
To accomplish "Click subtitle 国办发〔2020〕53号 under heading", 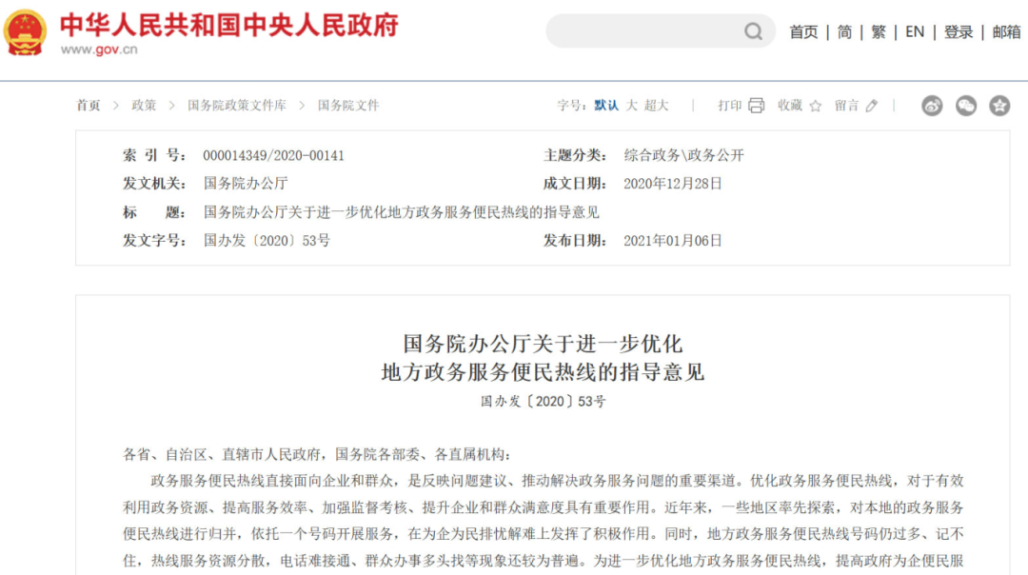I will pyautogui.click(x=543, y=401).
